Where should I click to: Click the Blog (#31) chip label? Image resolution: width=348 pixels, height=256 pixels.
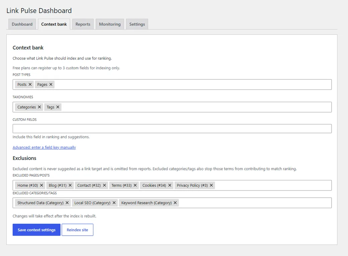(58, 185)
